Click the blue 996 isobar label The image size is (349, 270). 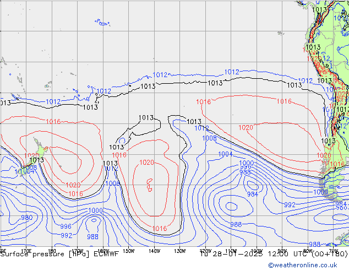pos(66,226)
